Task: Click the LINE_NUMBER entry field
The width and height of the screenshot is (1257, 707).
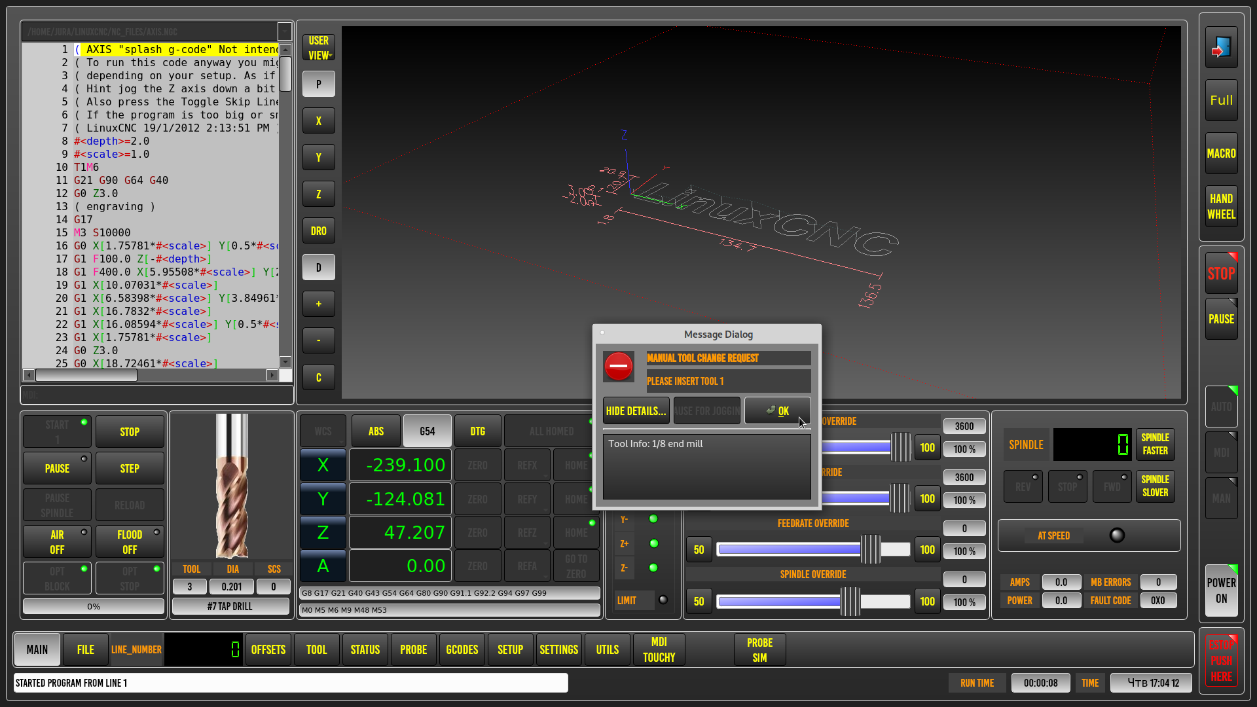Action: (204, 650)
